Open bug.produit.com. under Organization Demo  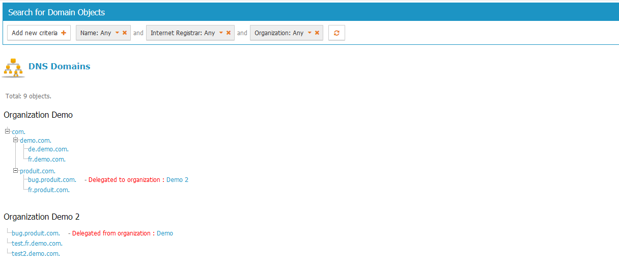click(52, 180)
